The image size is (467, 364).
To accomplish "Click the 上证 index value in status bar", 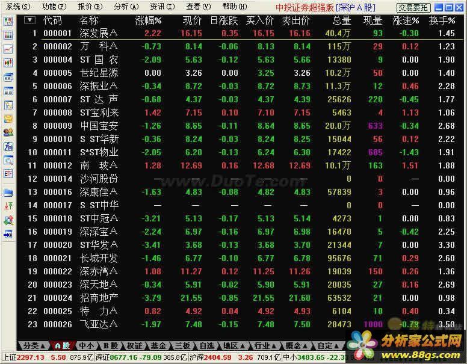I will pos(30,357).
